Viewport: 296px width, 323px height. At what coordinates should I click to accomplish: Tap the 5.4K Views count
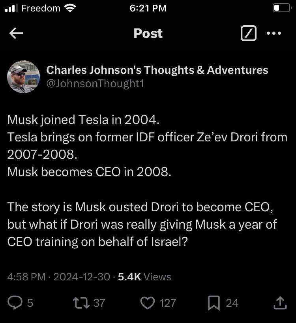pos(144,277)
